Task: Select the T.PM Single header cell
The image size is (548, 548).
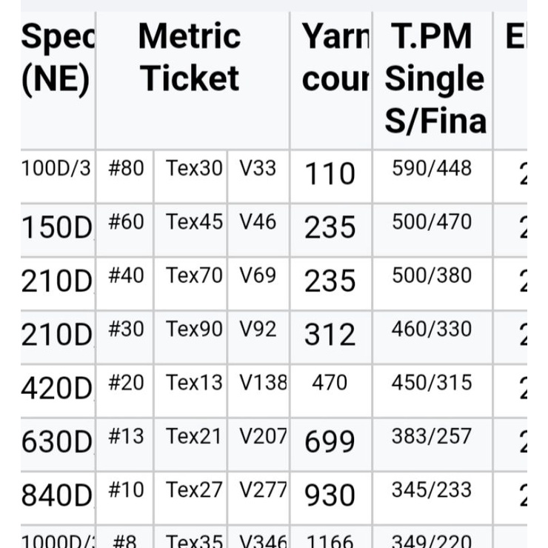Action: coord(432,81)
